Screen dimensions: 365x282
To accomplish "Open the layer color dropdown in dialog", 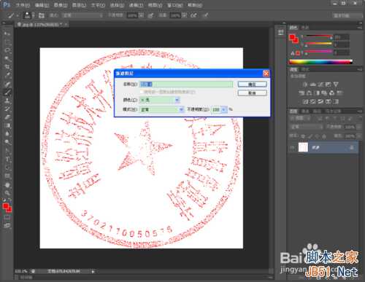I will point(159,100).
